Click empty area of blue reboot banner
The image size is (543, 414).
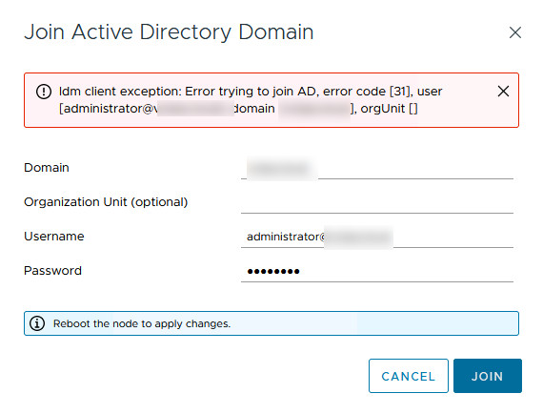tap(374, 323)
